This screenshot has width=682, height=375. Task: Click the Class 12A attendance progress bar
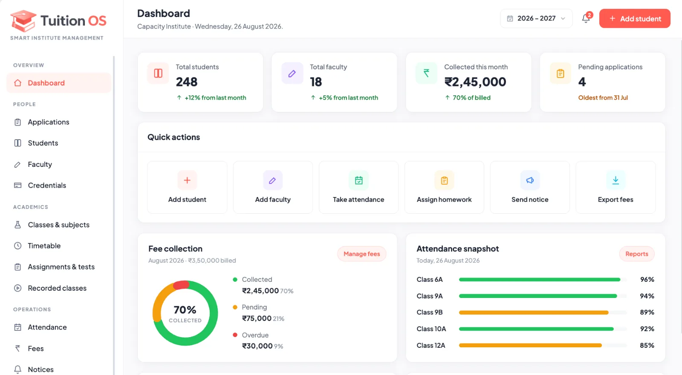point(543,346)
